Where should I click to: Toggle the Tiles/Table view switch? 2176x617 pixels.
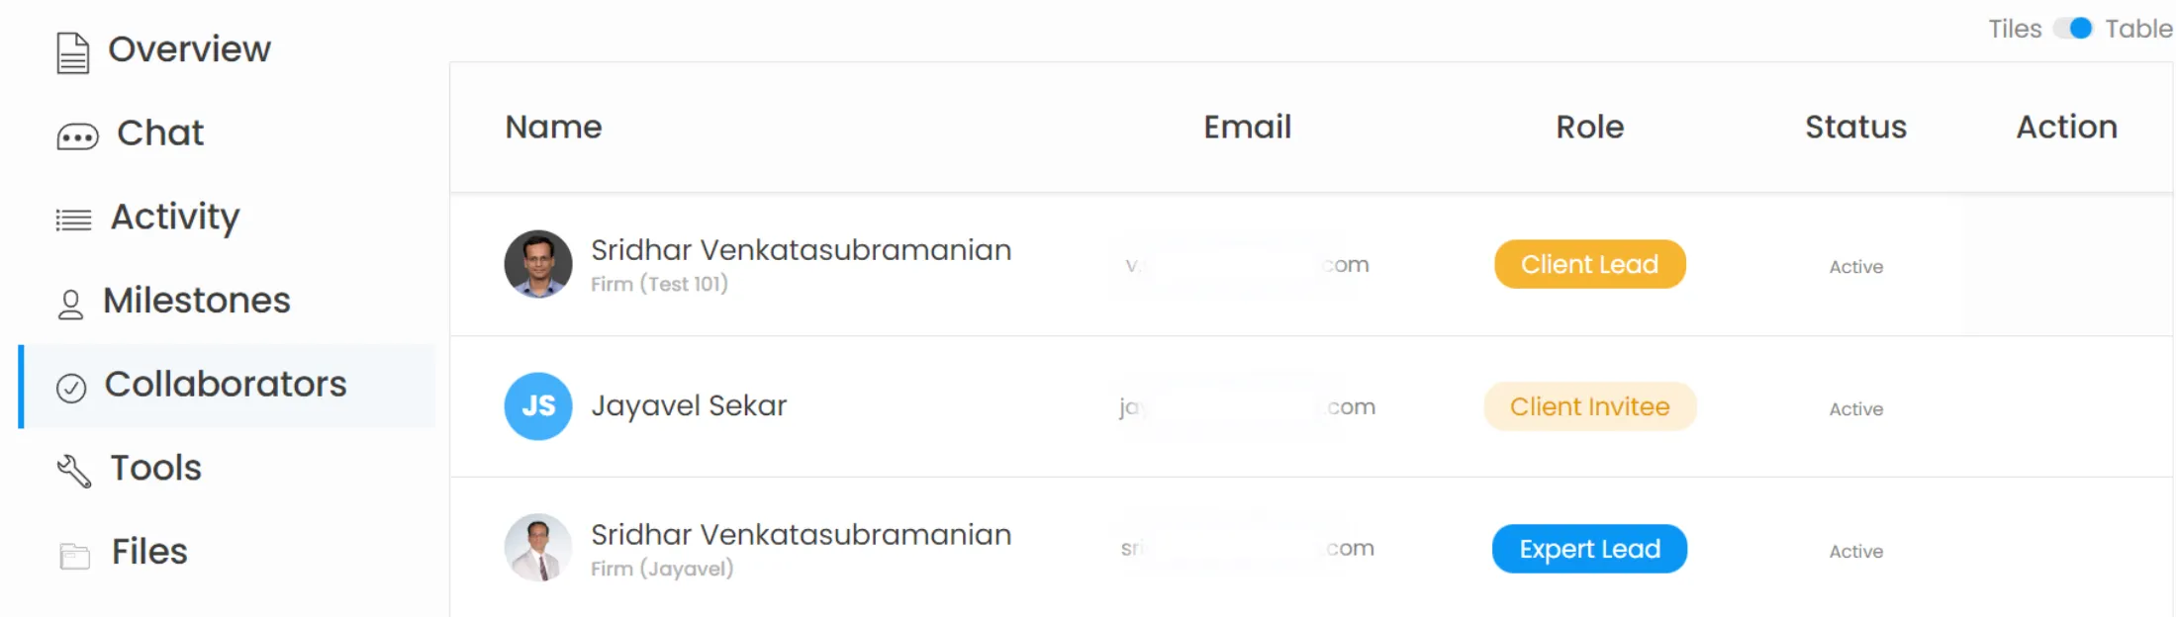pos(2073,29)
